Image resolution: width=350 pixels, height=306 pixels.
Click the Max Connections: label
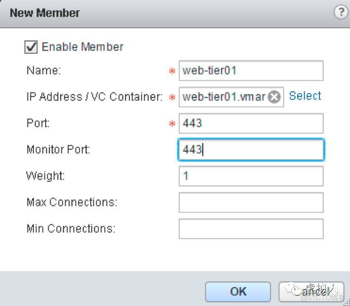tap(72, 202)
